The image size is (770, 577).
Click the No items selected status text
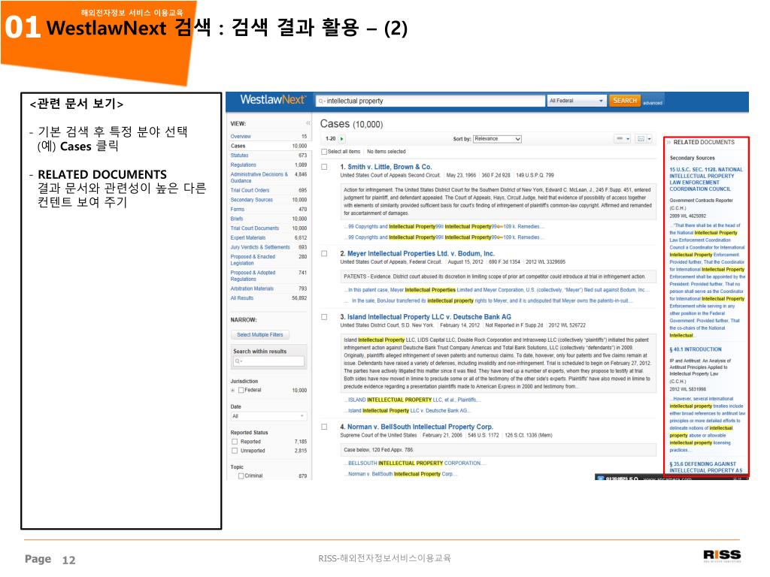[x=386, y=152]
